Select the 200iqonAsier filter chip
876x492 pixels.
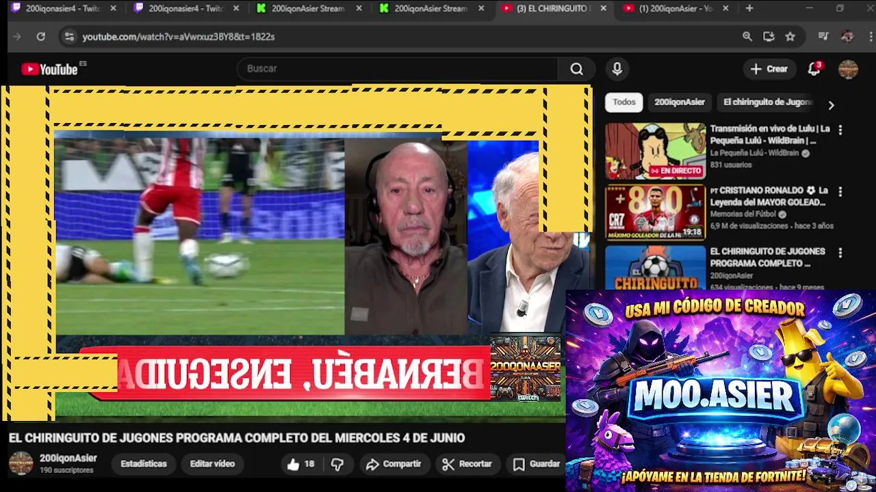(680, 102)
